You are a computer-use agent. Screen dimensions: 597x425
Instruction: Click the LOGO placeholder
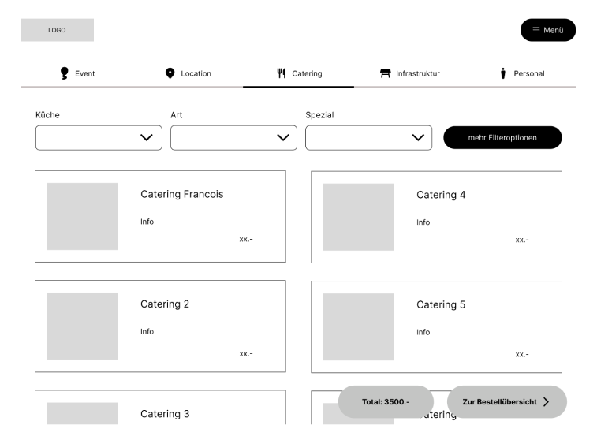(57, 30)
